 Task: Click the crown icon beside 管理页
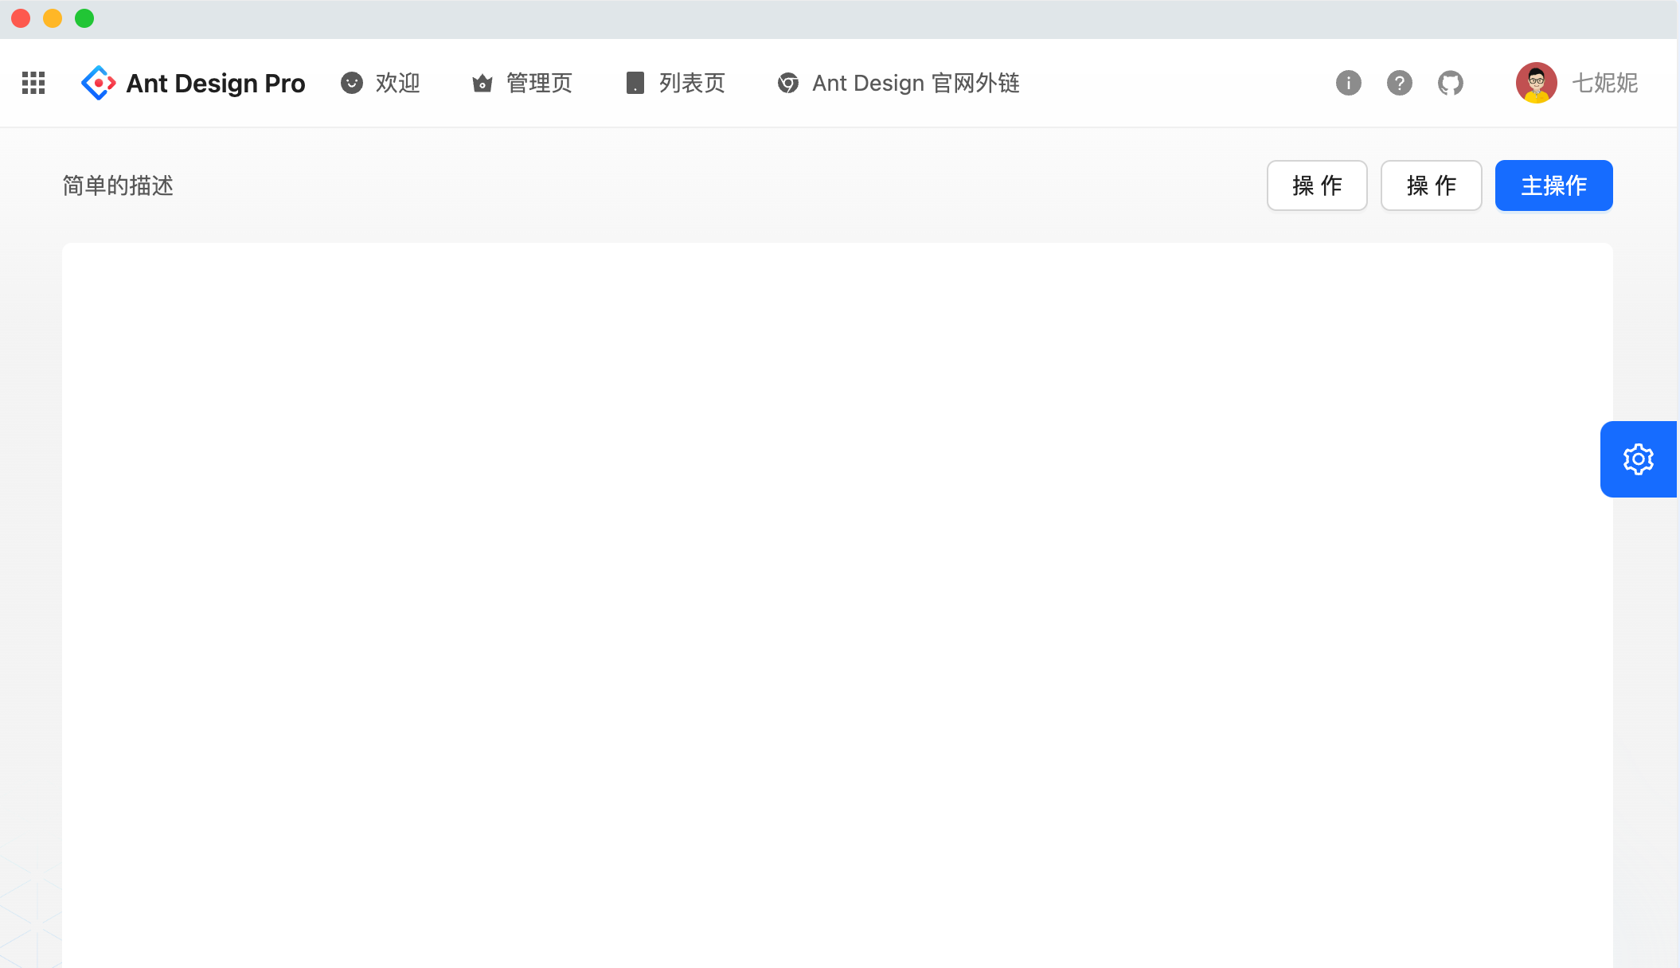483,83
